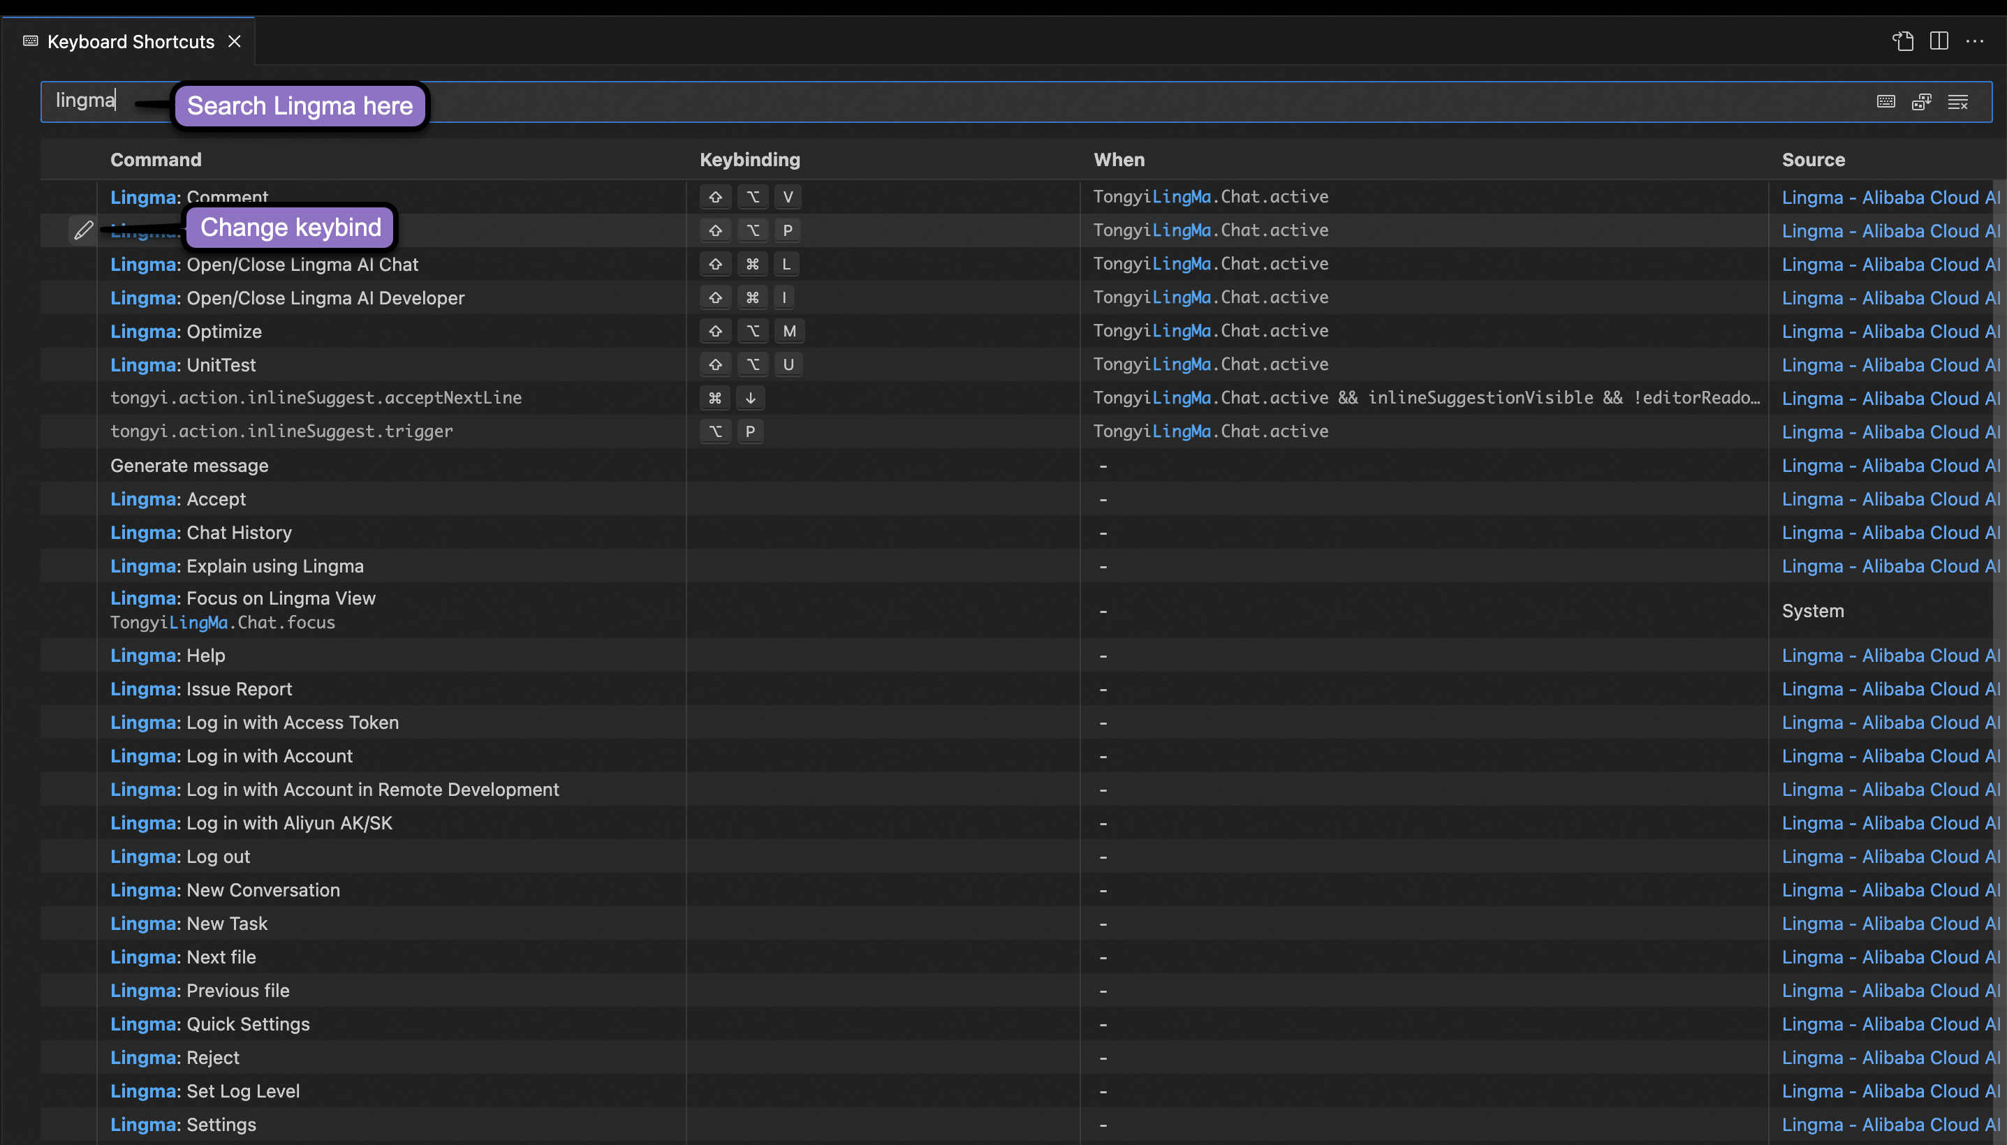Select the Keyboard Shortcuts tab

130,41
